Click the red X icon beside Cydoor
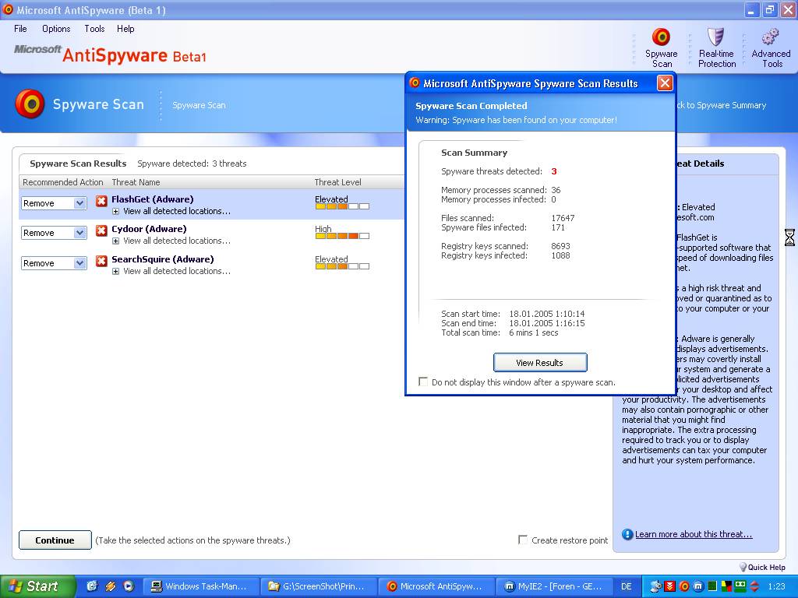The width and height of the screenshot is (798, 598). point(101,230)
